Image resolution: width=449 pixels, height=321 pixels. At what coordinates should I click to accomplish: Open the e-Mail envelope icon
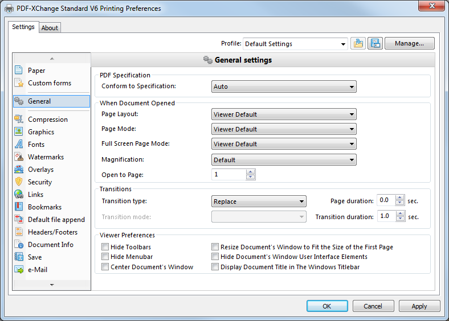tap(19, 269)
